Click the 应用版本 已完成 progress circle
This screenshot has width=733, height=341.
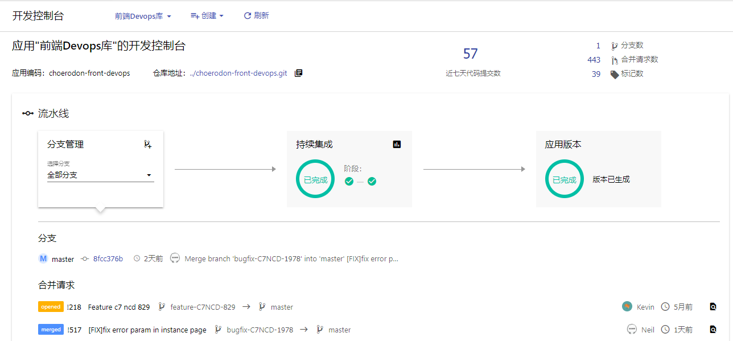point(565,179)
